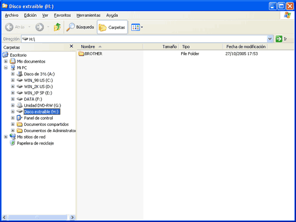Select DATA (F:) label in tree

click(x=33, y=99)
